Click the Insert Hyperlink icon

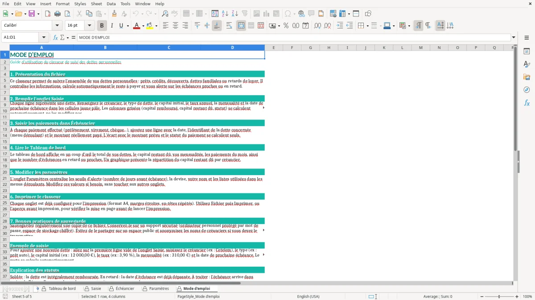tap(301, 14)
